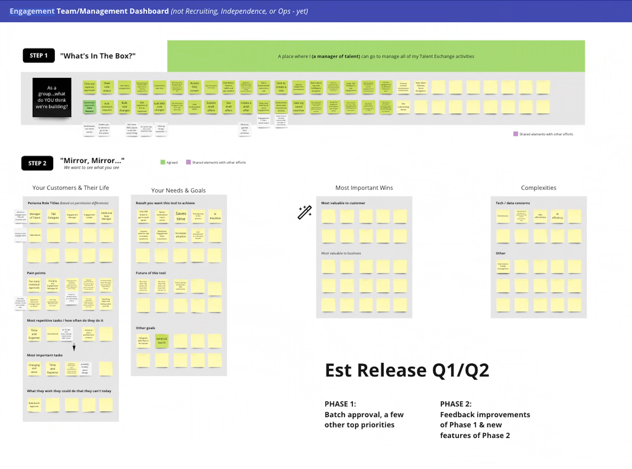The image size is (632, 469).
Task: Click 'Too many individual approvals' pain point note
Action: pyautogui.click(x=34, y=285)
